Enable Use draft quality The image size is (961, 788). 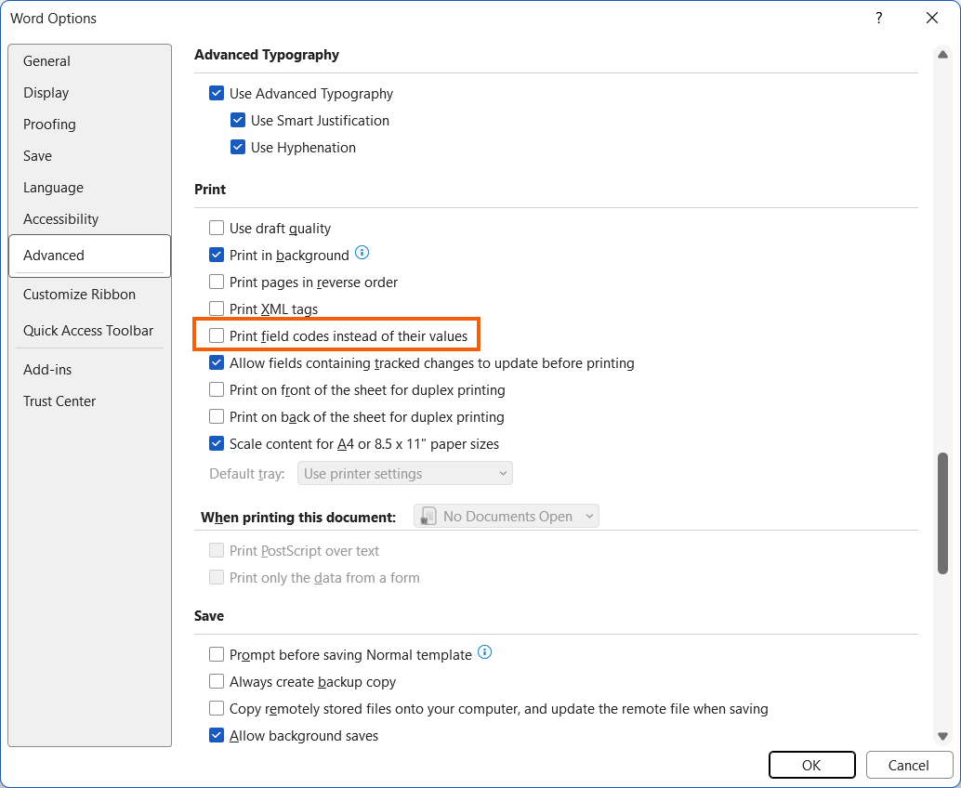tap(217, 228)
